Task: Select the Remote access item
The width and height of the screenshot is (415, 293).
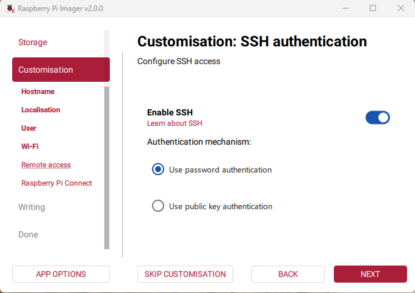Action: click(46, 165)
